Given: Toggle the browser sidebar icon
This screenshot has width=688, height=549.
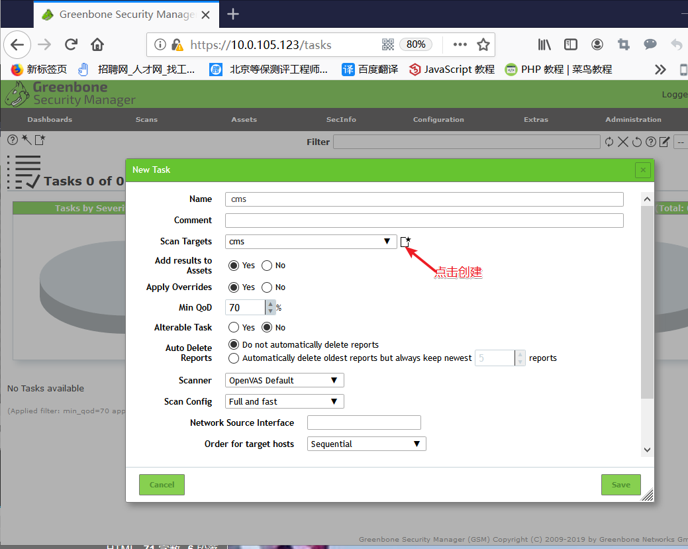Looking at the screenshot, I should click(x=571, y=44).
